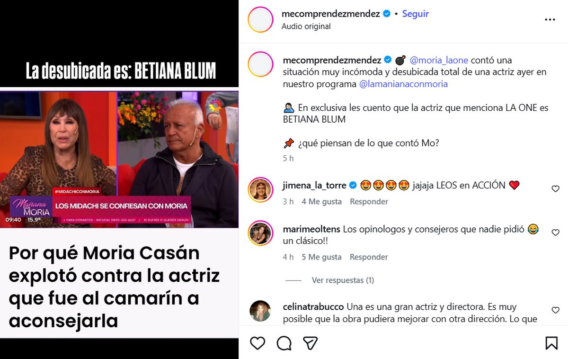
Task: Save post with bookmark icon
Action: pos(551,343)
